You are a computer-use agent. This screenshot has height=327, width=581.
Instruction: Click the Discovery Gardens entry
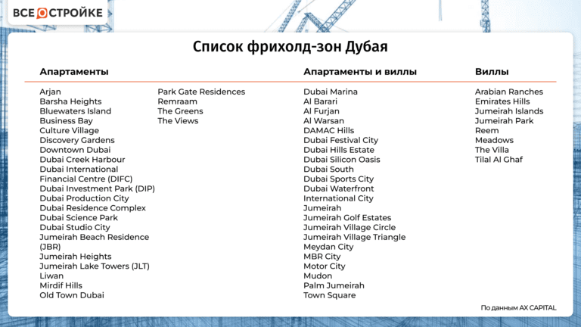click(x=77, y=140)
